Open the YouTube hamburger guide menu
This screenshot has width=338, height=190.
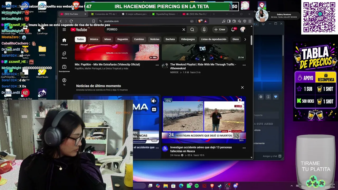pyautogui.click(x=64, y=30)
